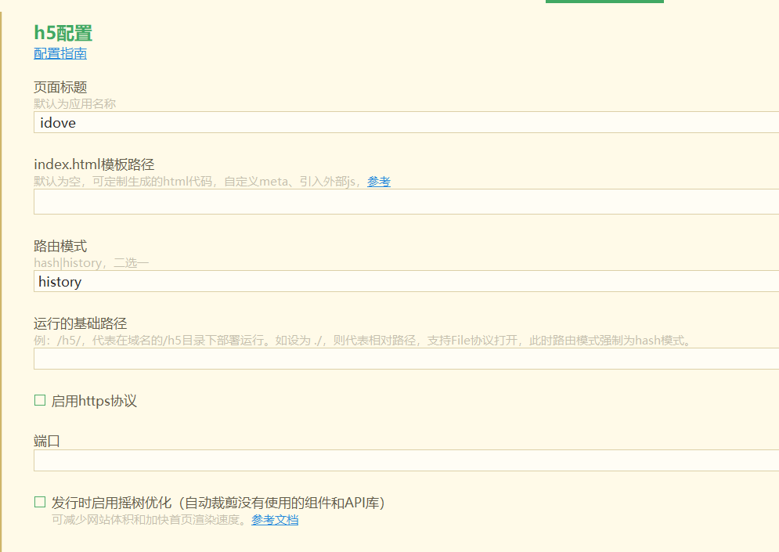Open the 参考文档 link
This screenshot has width=779, height=552.
click(275, 520)
